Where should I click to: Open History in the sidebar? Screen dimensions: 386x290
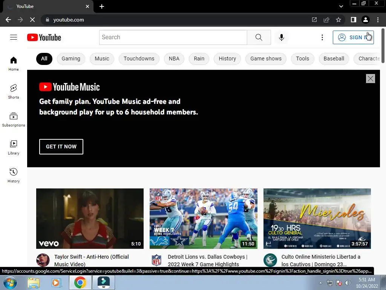click(14, 175)
